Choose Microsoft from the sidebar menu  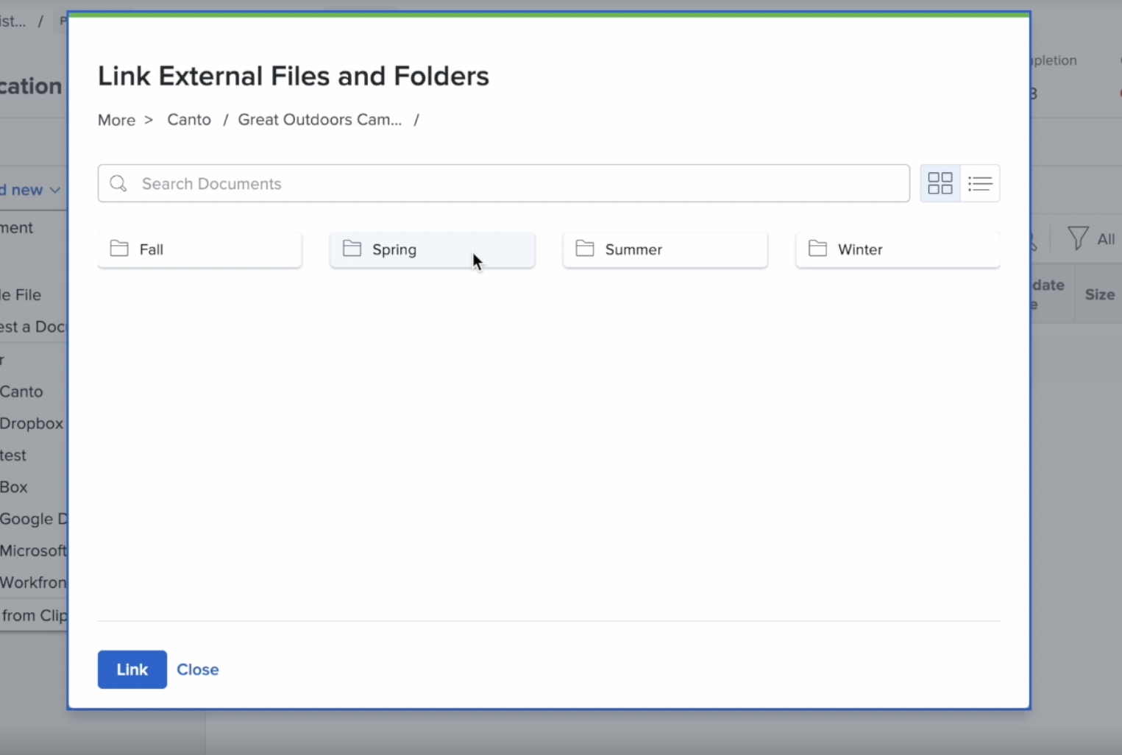(33, 550)
